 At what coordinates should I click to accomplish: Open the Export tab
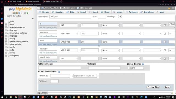click(x=106, y=12)
